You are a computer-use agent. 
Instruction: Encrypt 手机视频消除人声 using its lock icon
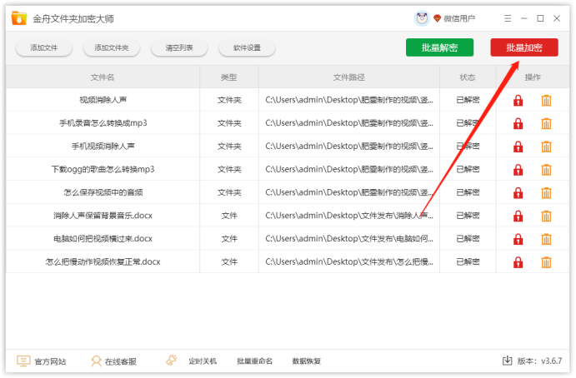[x=518, y=147]
